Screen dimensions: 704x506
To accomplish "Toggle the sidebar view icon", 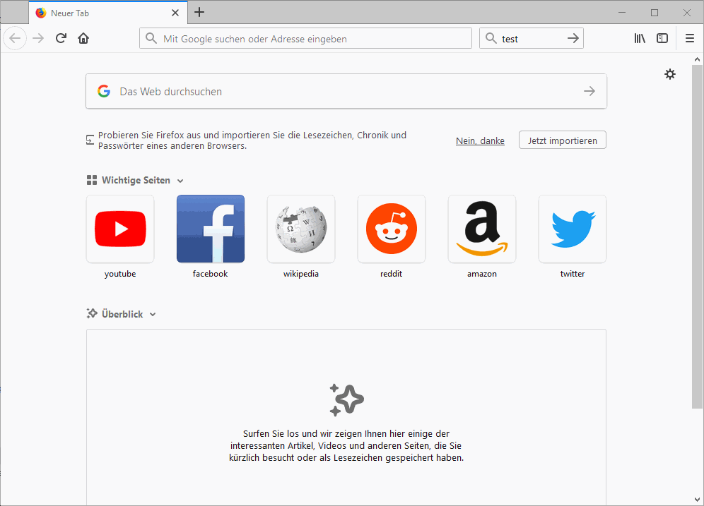I will (662, 39).
